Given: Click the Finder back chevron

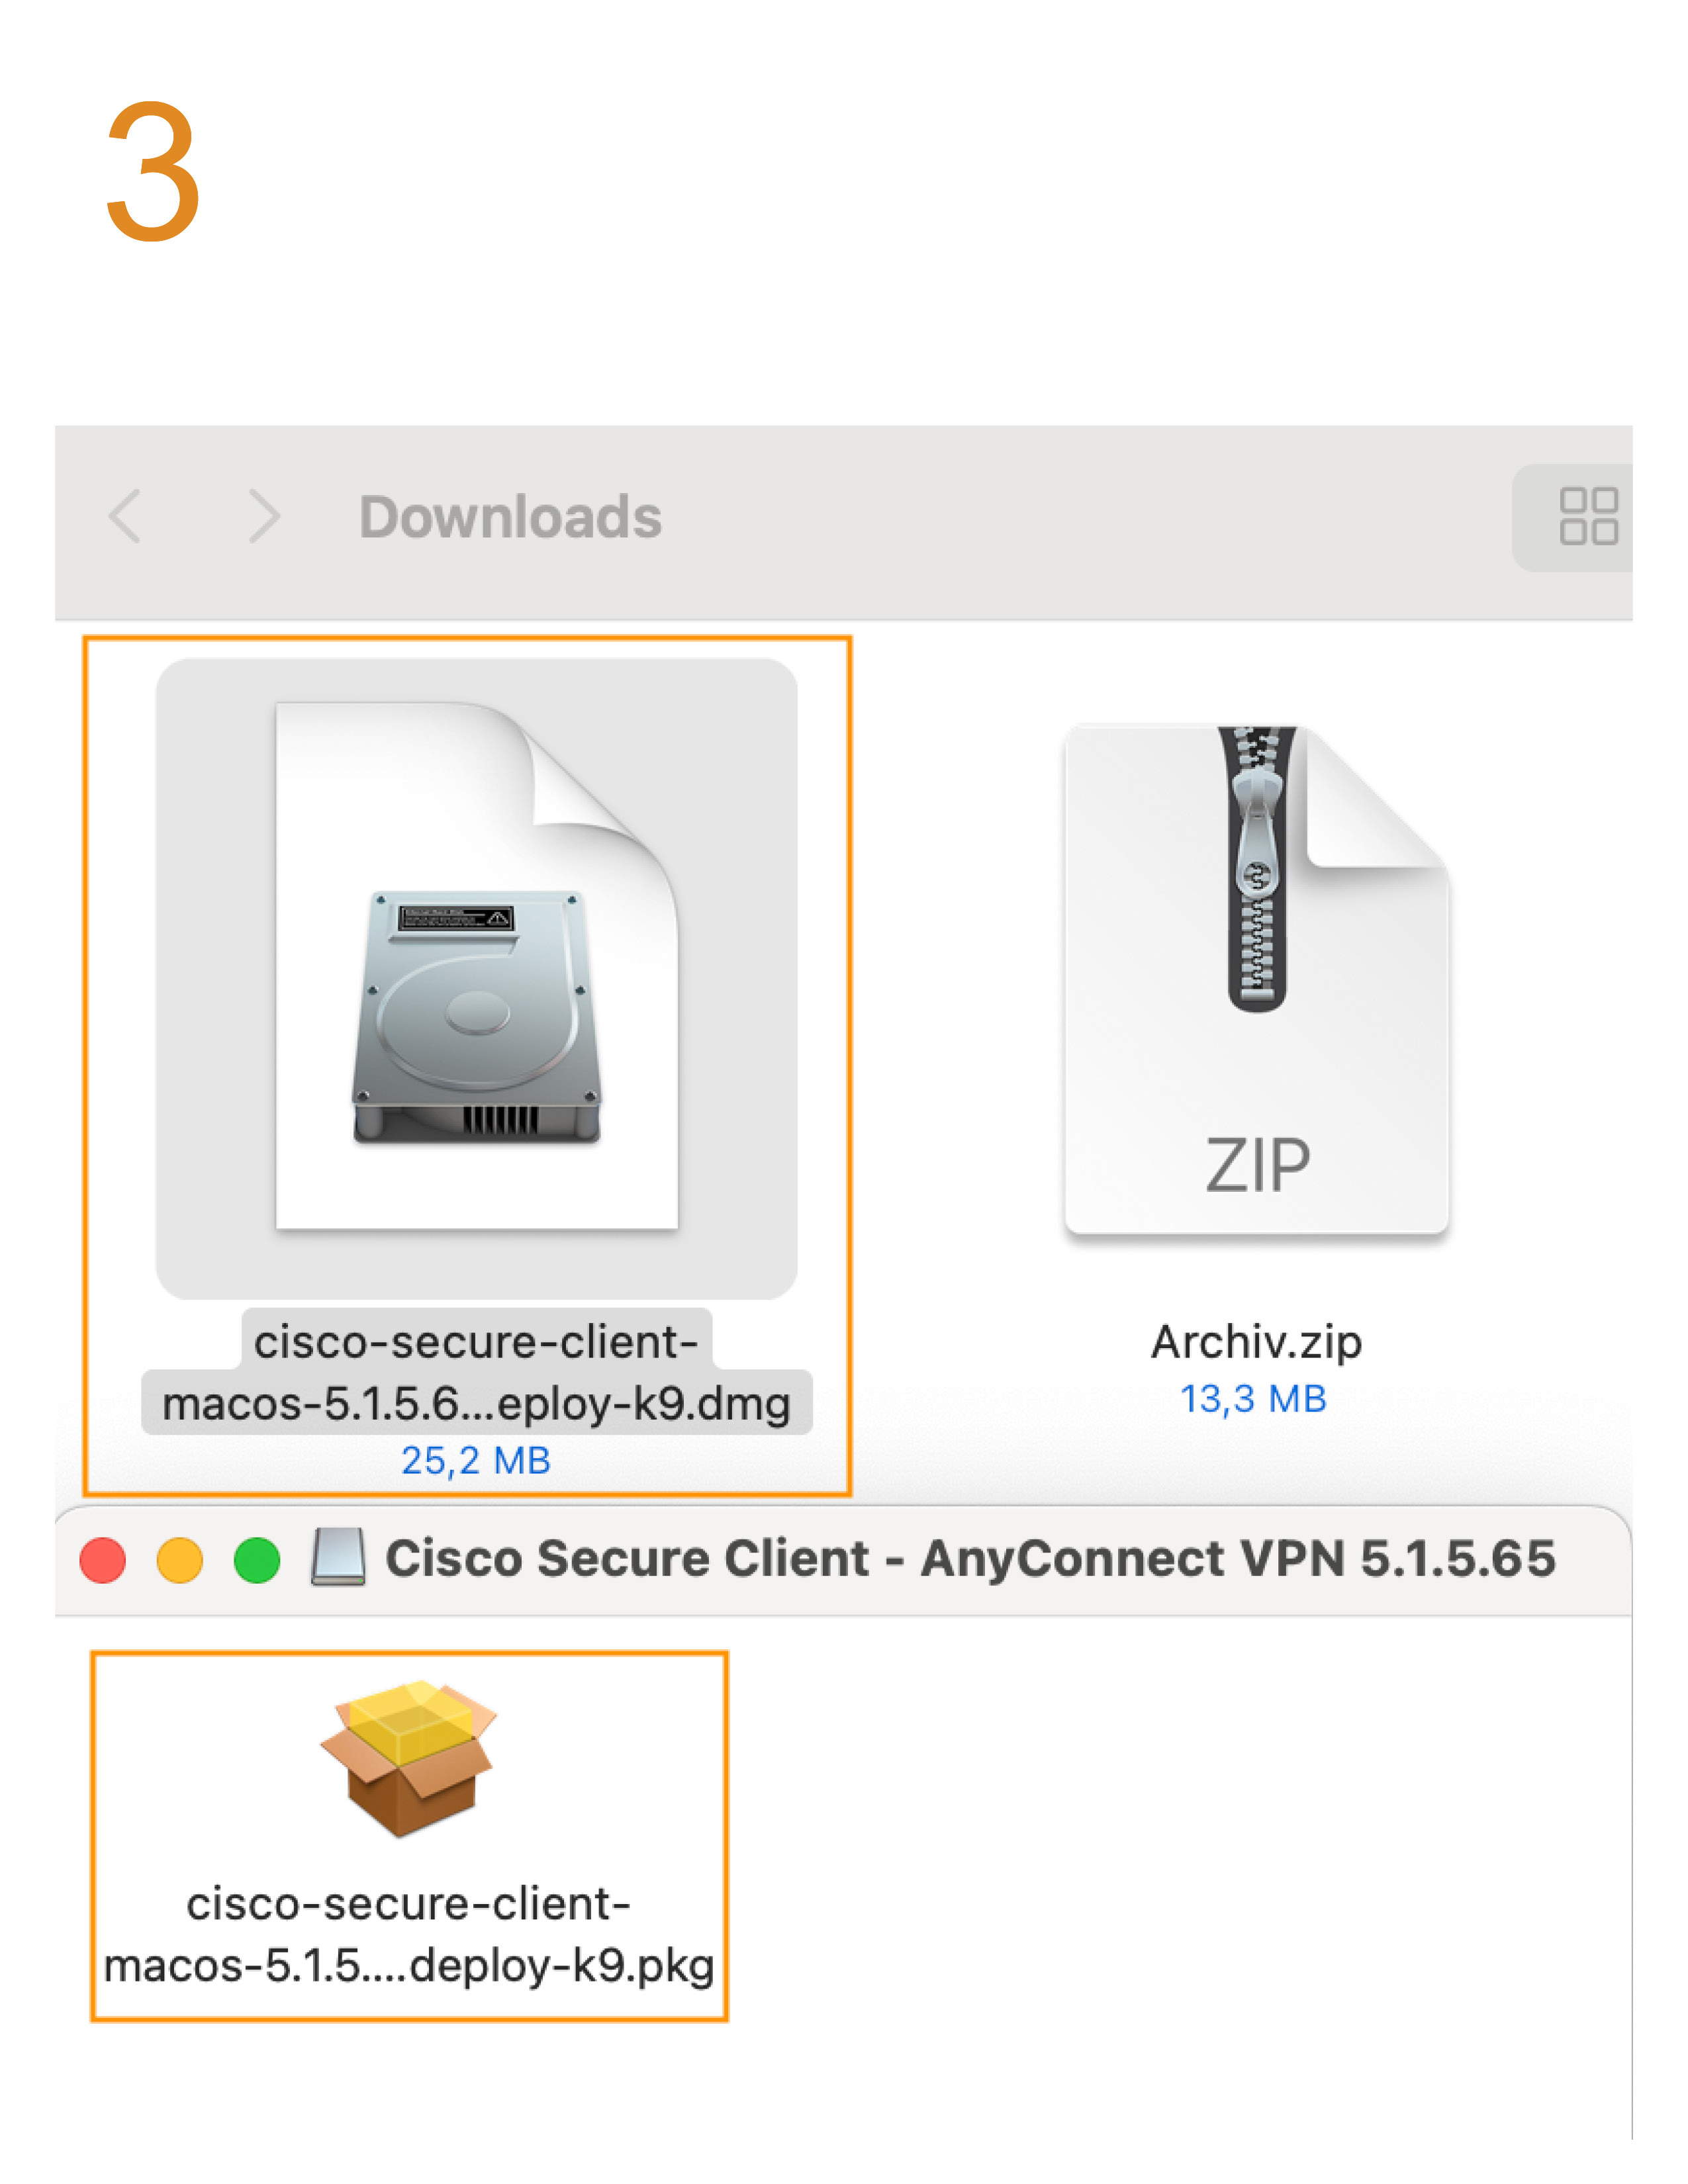Looking at the screenshot, I should click(125, 516).
